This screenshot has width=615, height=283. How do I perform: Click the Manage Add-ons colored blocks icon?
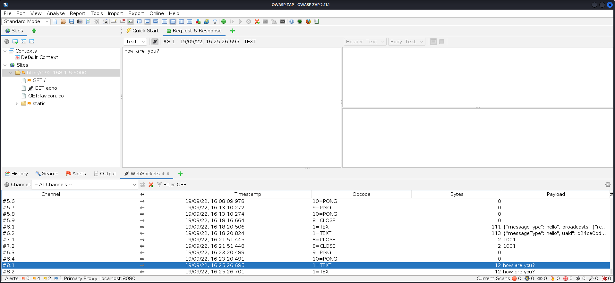pos(198,21)
